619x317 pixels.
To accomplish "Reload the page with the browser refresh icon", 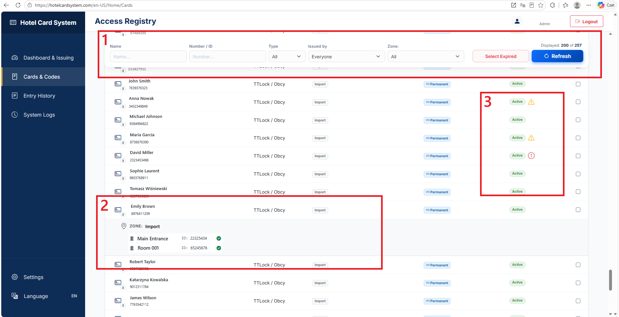I will pyautogui.click(x=18, y=5).
